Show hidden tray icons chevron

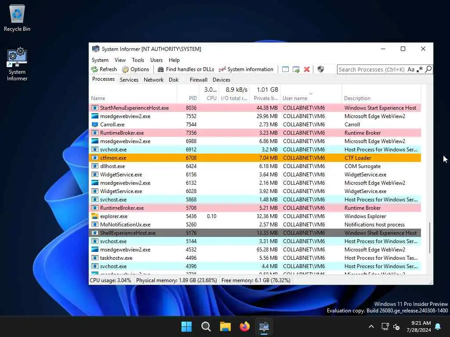tap(371, 326)
